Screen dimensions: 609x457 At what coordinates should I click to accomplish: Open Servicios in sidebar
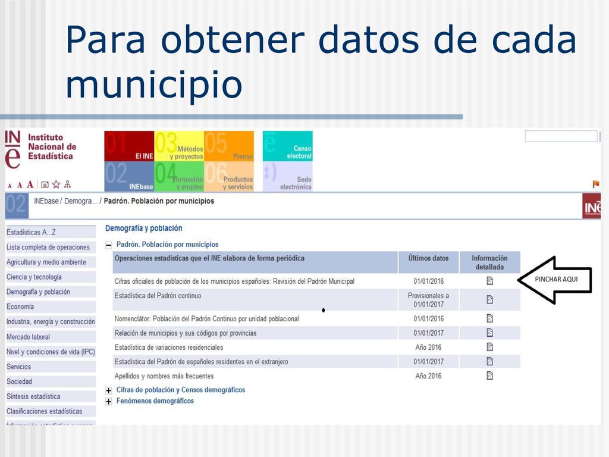click(x=51, y=367)
